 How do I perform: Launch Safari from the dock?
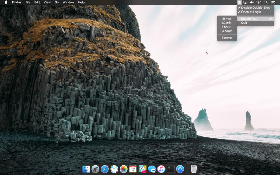coord(105,169)
